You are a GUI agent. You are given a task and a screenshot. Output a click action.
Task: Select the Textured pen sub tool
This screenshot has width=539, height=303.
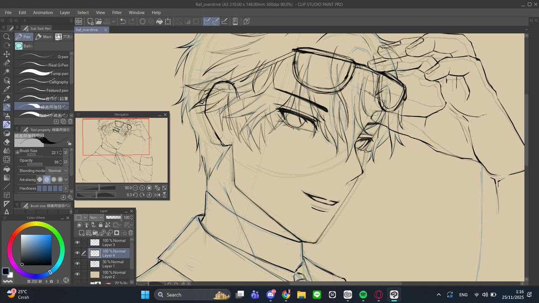pyautogui.click(x=42, y=90)
